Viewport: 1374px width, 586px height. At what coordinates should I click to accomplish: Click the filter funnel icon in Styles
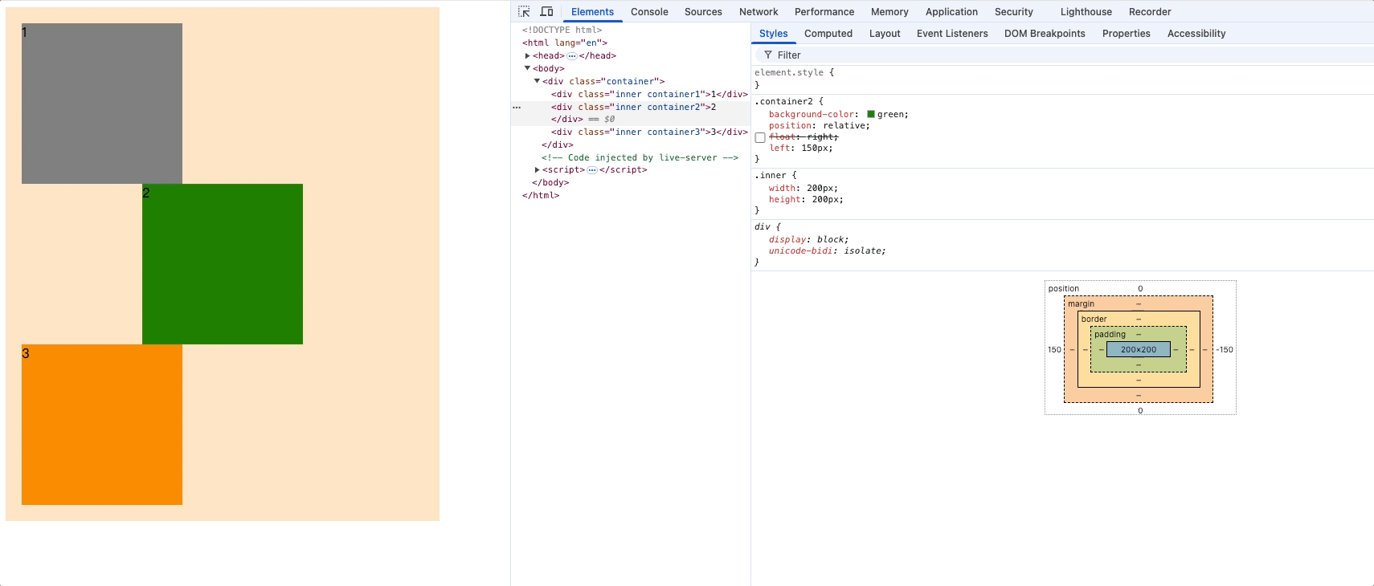tap(768, 55)
